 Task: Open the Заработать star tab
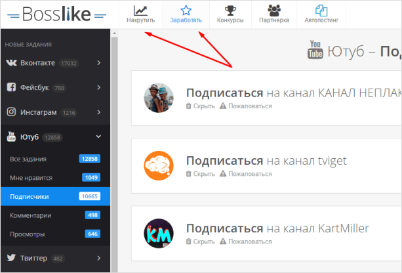pos(186,10)
